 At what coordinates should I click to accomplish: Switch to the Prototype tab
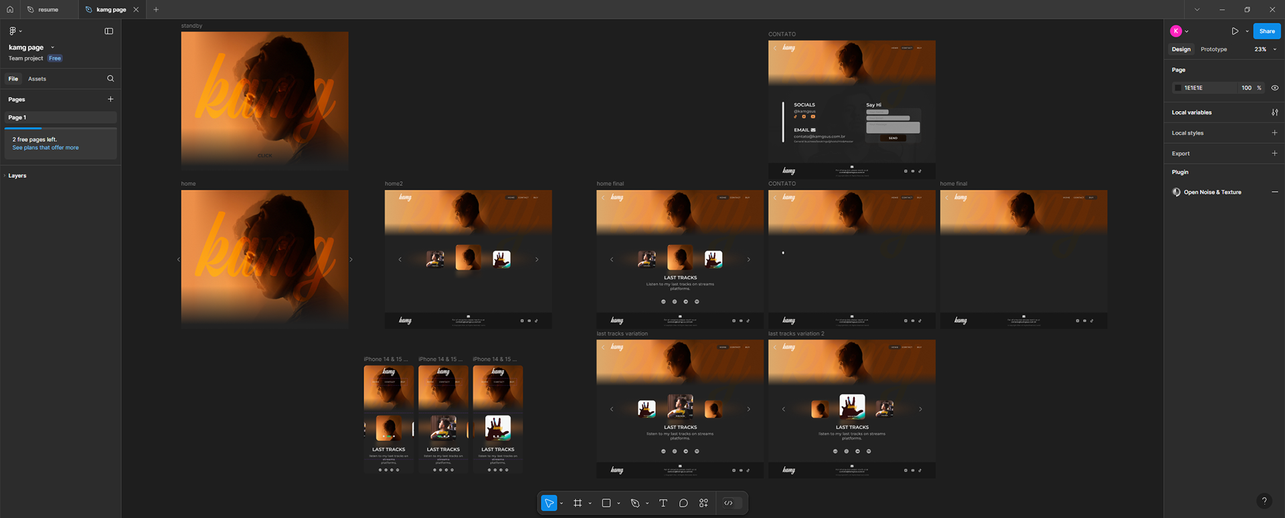1213,49
